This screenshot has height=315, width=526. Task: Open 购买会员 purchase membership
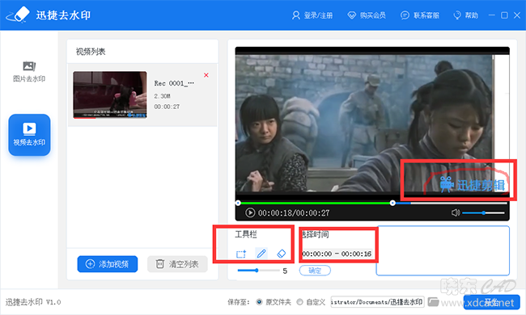click(x=367, y=15)
